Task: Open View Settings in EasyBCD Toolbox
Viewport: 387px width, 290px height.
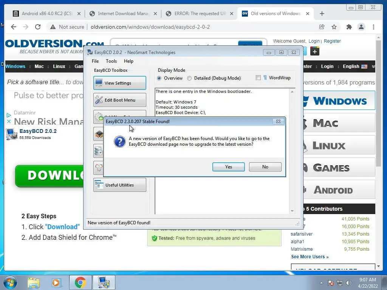Action: (120, 83)
